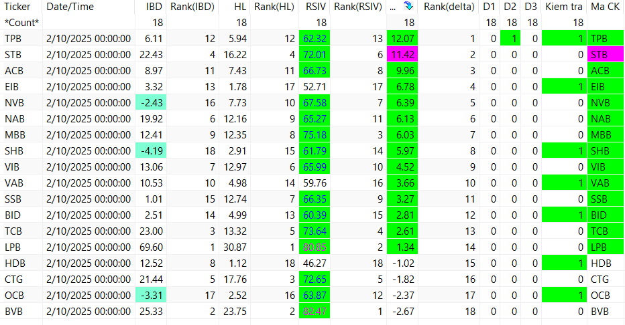Click the green TCB cell in Ma CK
The image size is (625, 325).
tap(605, 231)
